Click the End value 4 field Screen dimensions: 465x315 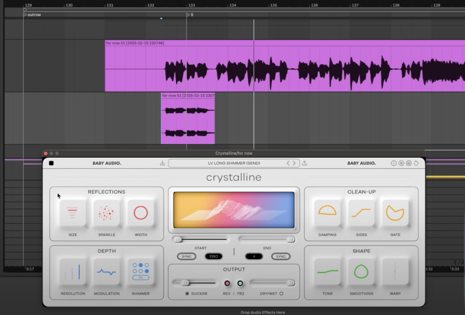click(x=254, y=256)
